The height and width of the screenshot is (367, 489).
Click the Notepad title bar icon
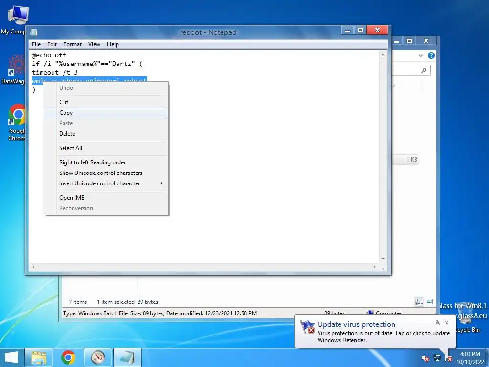click(x=34, y=32)
